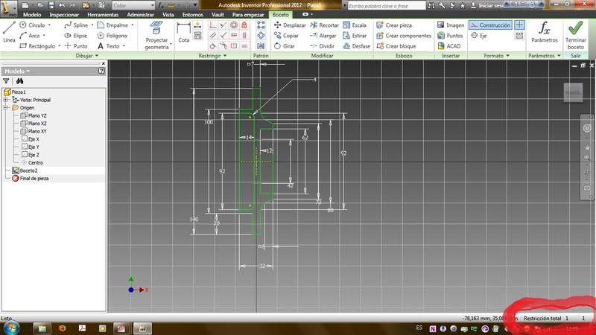Click the binoculars find icon in browser
The image size is (596, 335).
tap(20, 80)
